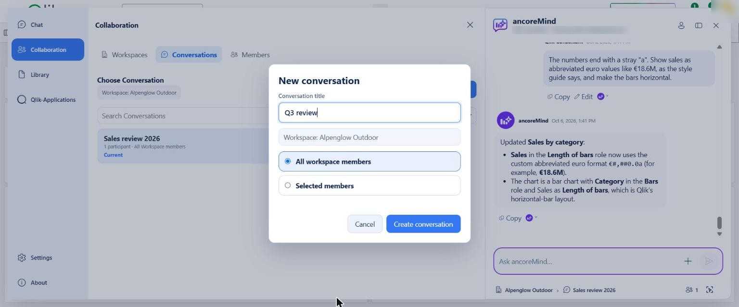Click Create conversation button
The width and height of the screenshot is (739, 307).
pos(423,224)
